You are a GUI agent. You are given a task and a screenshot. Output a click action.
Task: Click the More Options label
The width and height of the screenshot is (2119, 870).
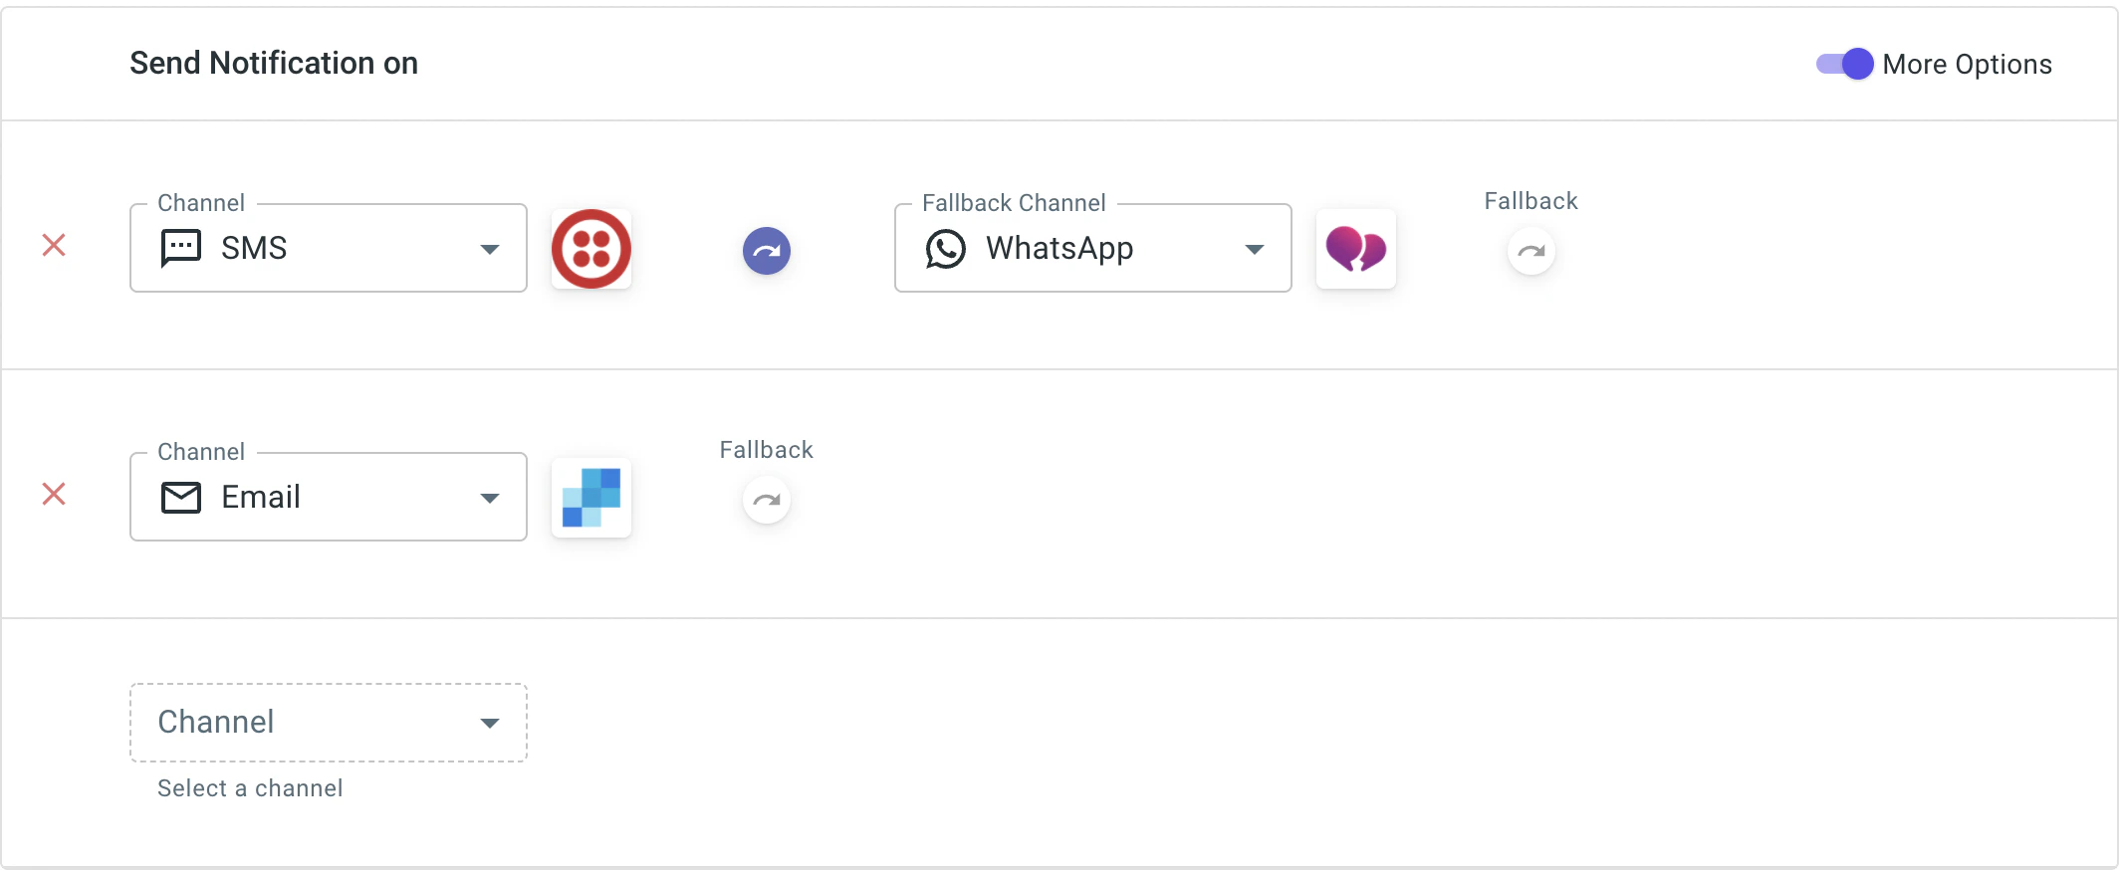click(1967, 64)
